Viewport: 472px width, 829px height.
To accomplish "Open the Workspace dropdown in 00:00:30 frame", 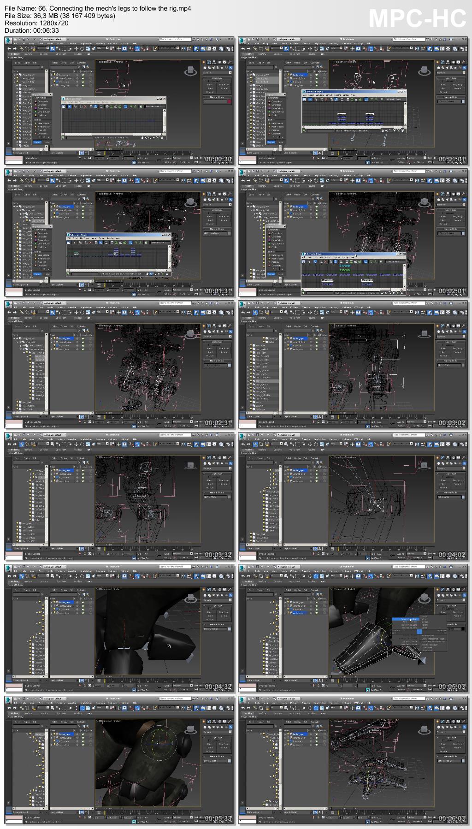I will [x=54, y=39].
